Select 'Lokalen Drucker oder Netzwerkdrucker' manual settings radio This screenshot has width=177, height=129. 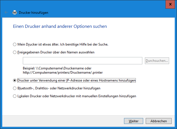point(15,96)
